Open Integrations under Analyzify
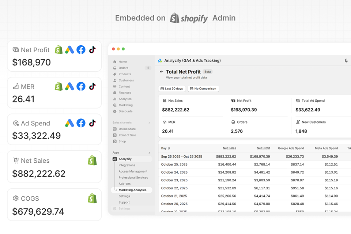 127,165
